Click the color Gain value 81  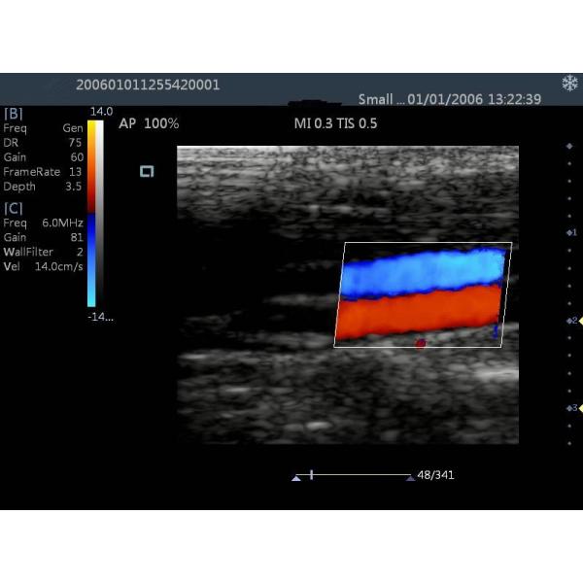coord(76,237)
